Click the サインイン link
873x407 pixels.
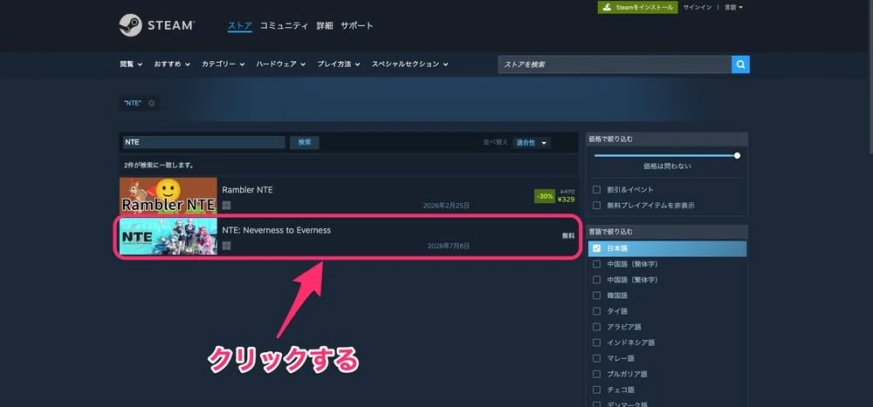point(698,7)
